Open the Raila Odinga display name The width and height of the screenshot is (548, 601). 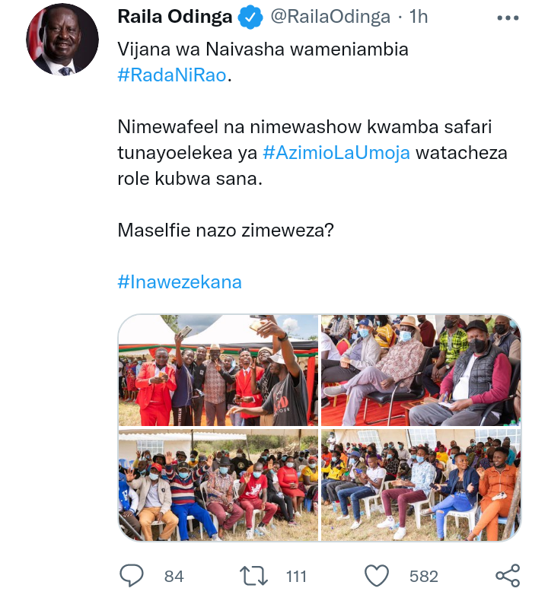(175, 17)
